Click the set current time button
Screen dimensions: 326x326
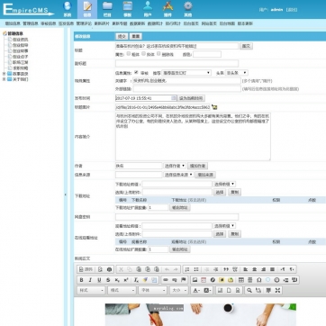coord(192,98)
